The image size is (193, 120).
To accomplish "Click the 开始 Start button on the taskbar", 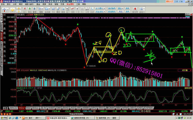I will tap(4, 118).
